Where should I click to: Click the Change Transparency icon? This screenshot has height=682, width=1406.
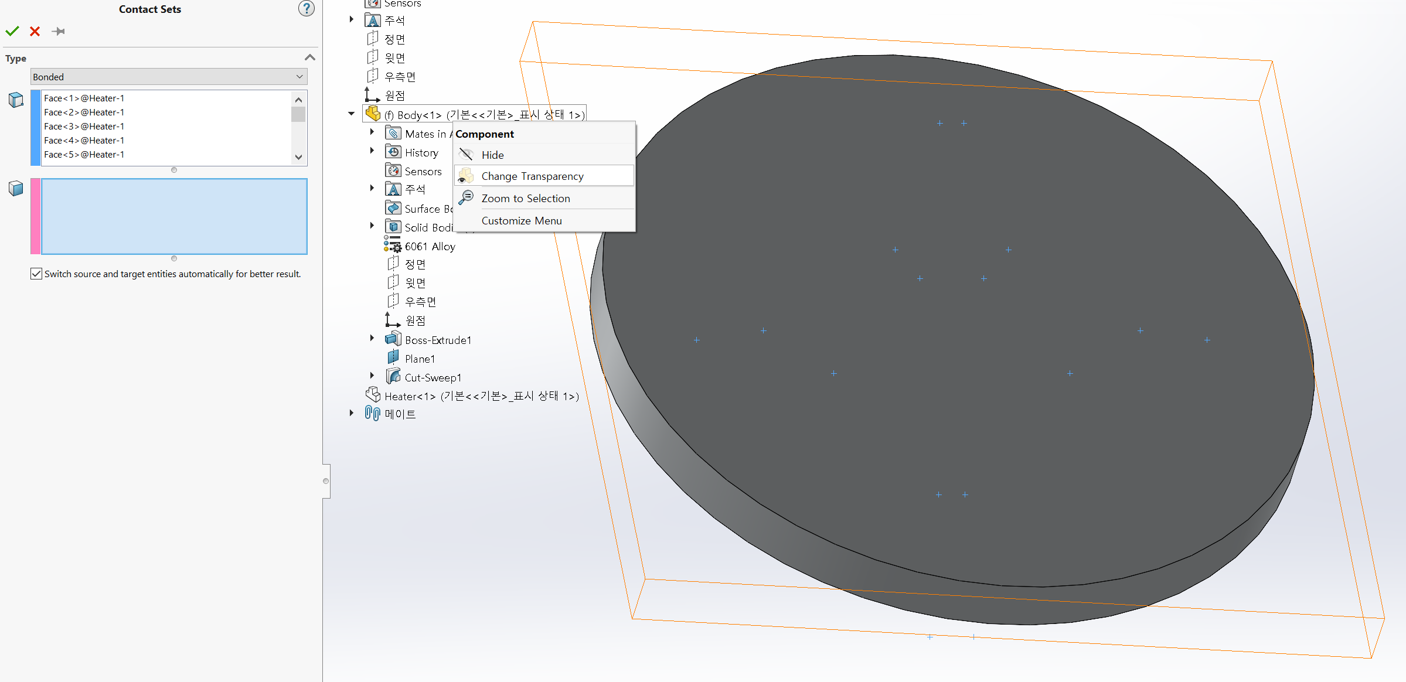[x=466, y=176]
